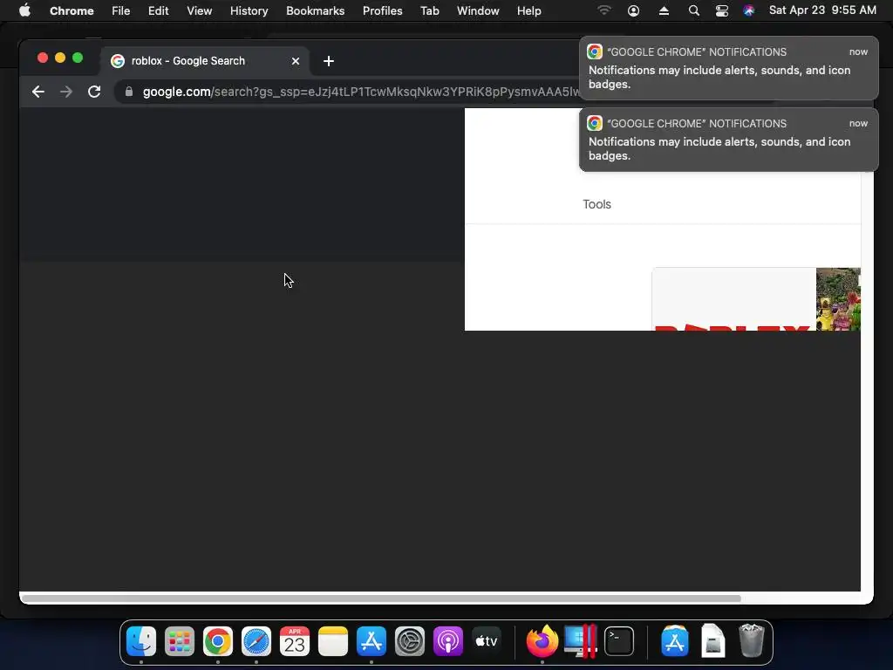
Task: Open Safari from the dock
Action: point(256,641)
